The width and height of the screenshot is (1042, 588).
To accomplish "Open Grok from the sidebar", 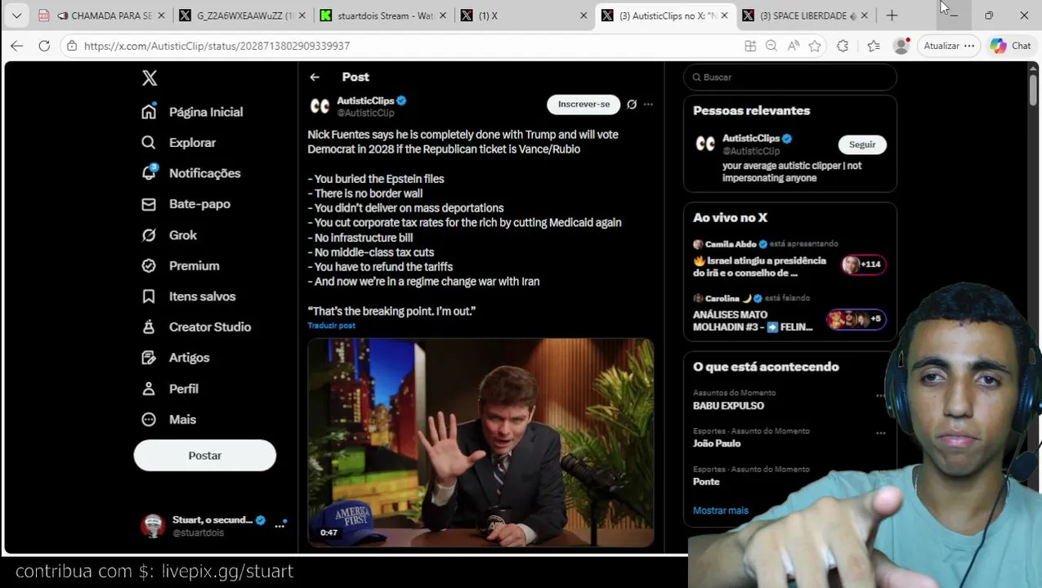I will [169, 235].
